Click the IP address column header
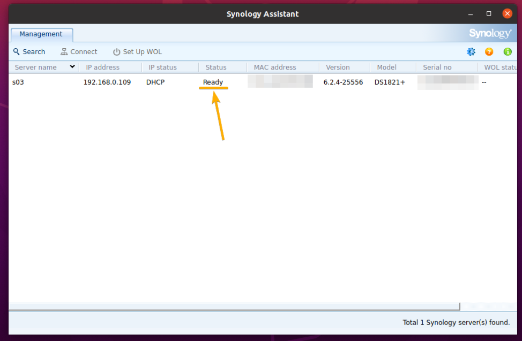 click(x=103, y=67)
